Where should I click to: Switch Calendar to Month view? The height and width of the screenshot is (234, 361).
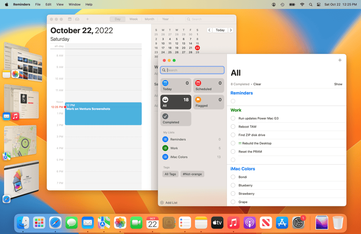149,19
